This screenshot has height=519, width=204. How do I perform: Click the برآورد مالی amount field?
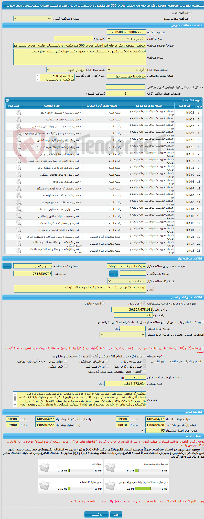[132, 310]
